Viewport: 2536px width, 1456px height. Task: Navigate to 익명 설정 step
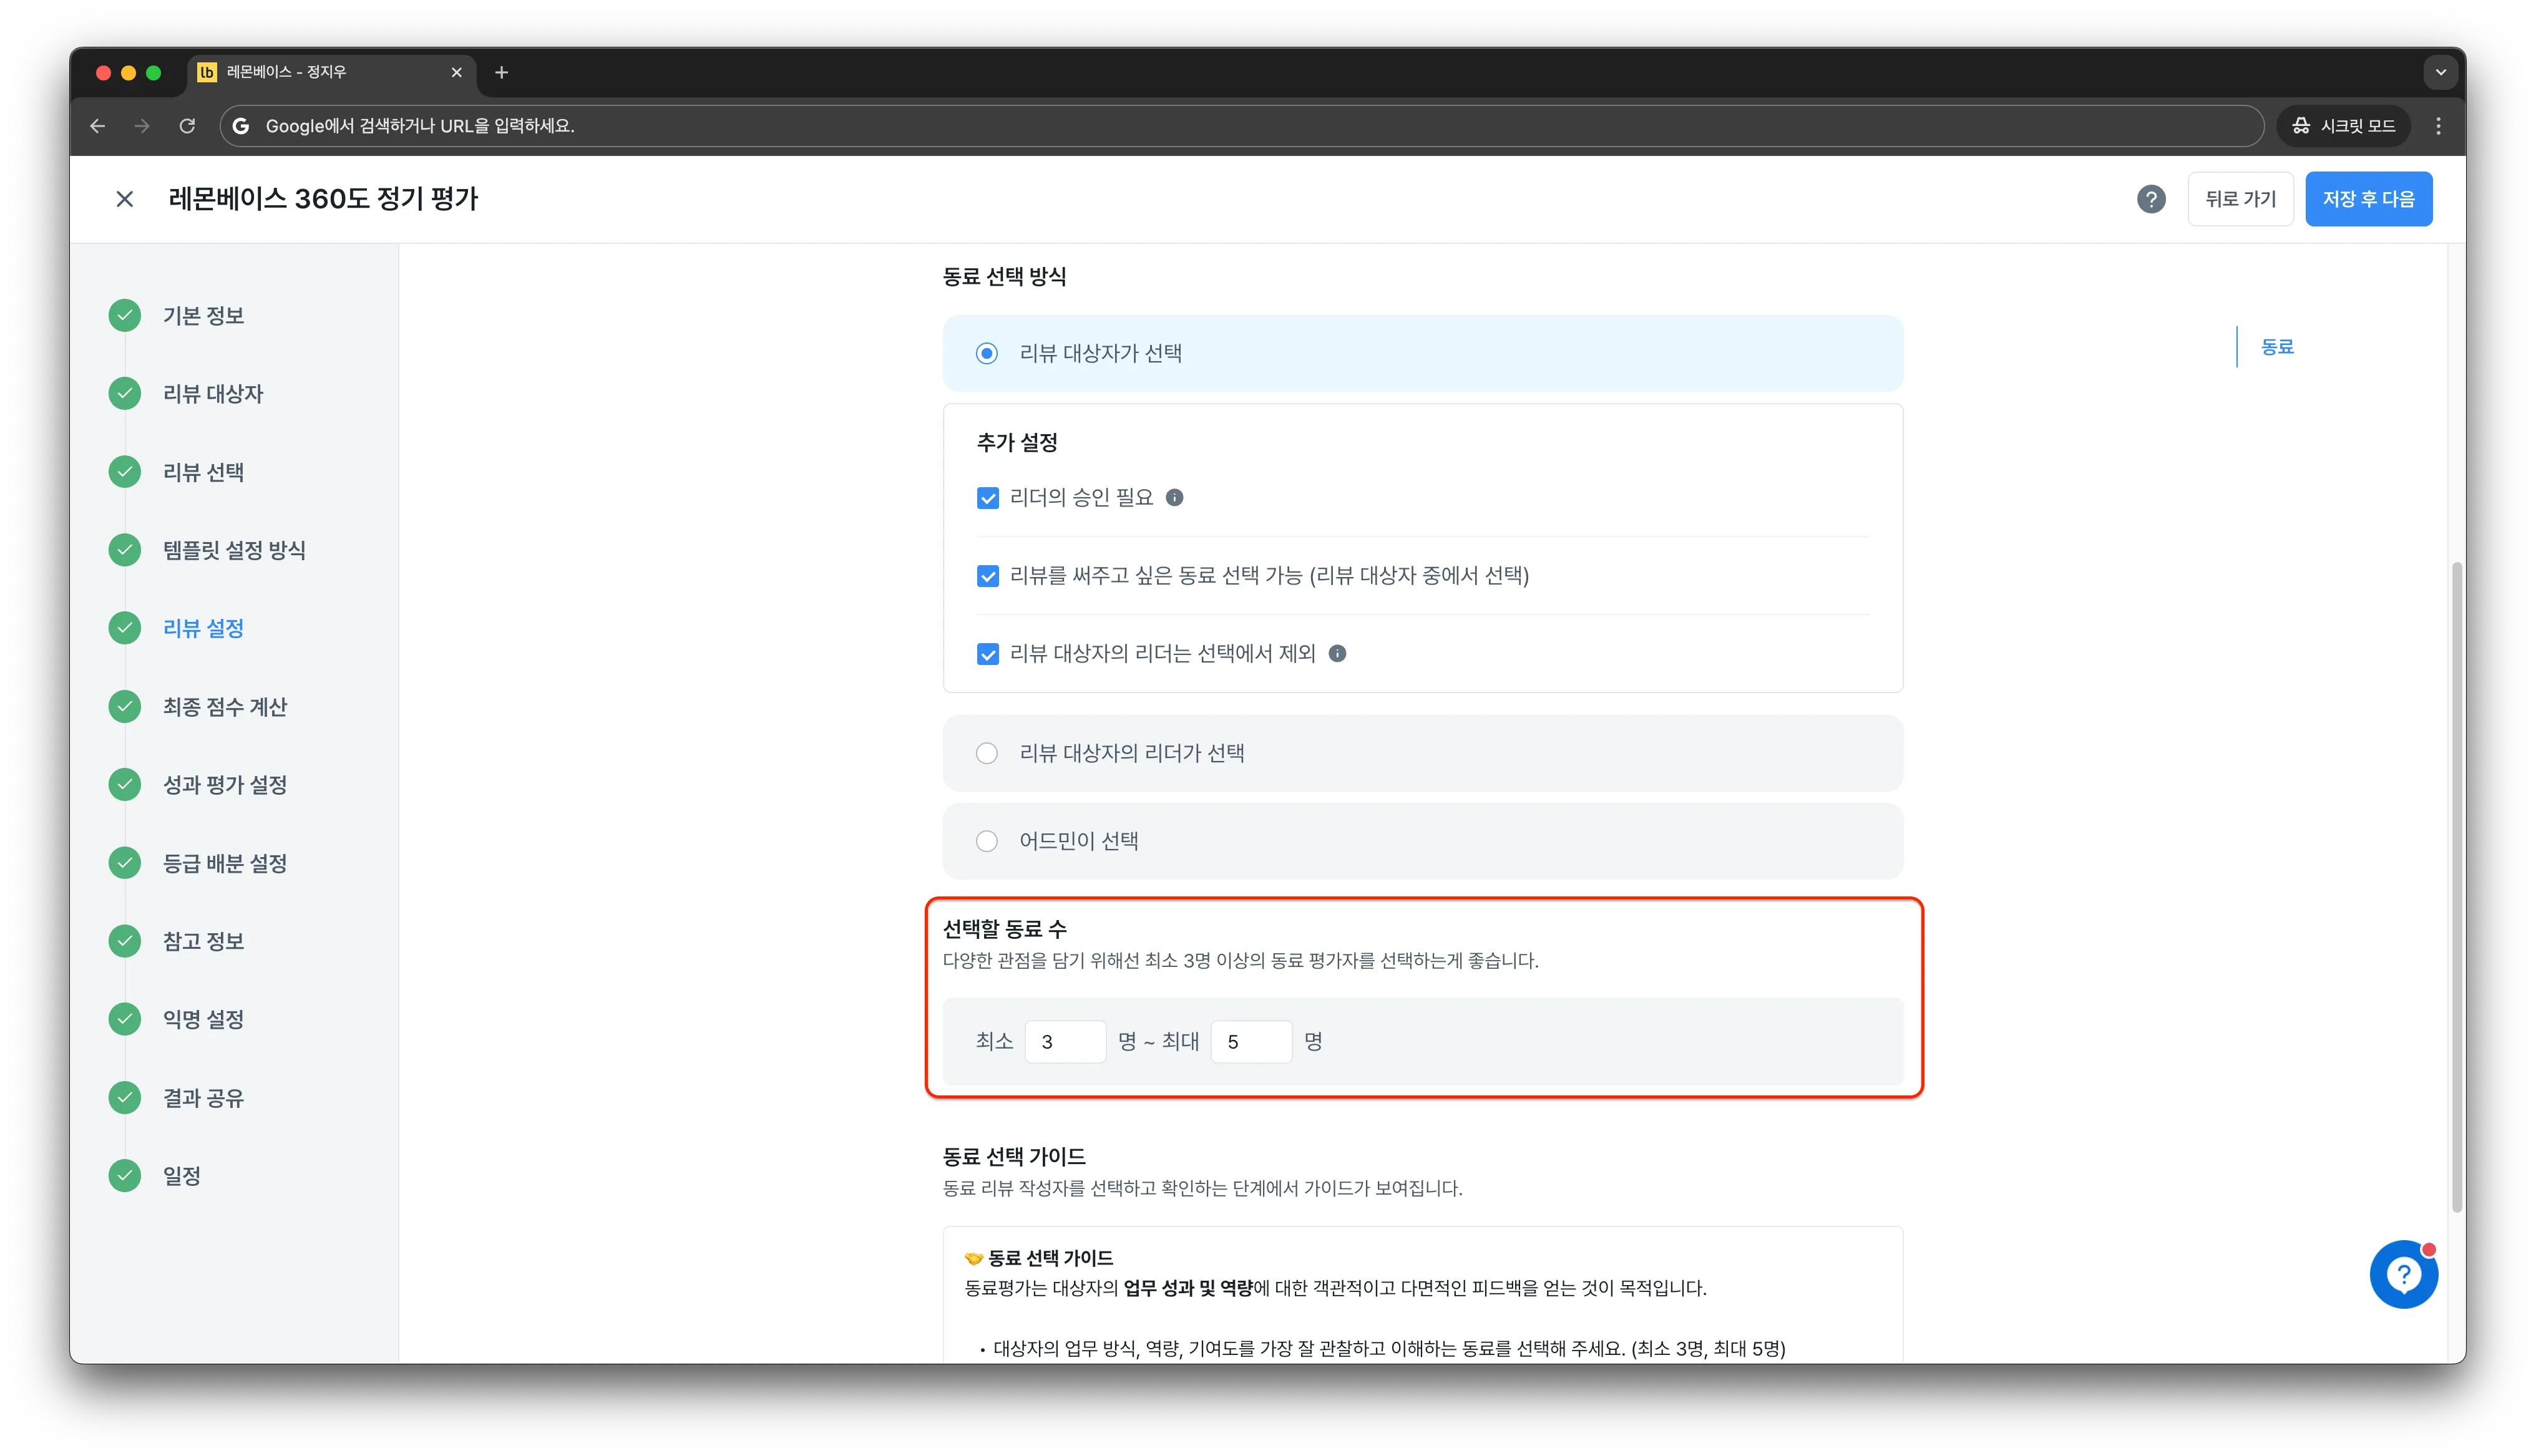click(203, 1019)
